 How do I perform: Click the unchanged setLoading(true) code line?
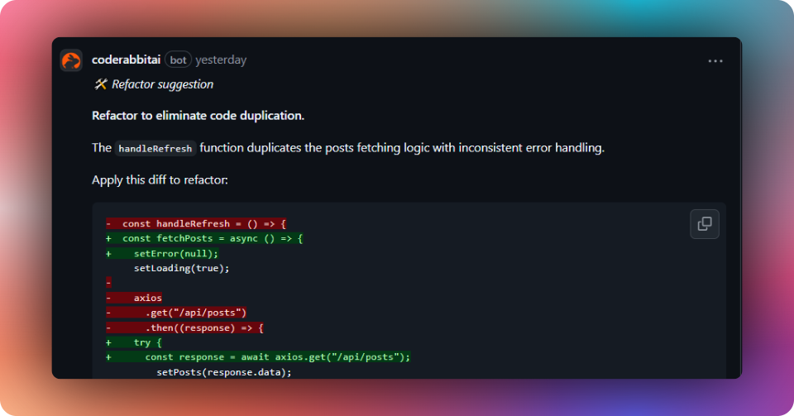pyautogui.click(x=181, y=268)
